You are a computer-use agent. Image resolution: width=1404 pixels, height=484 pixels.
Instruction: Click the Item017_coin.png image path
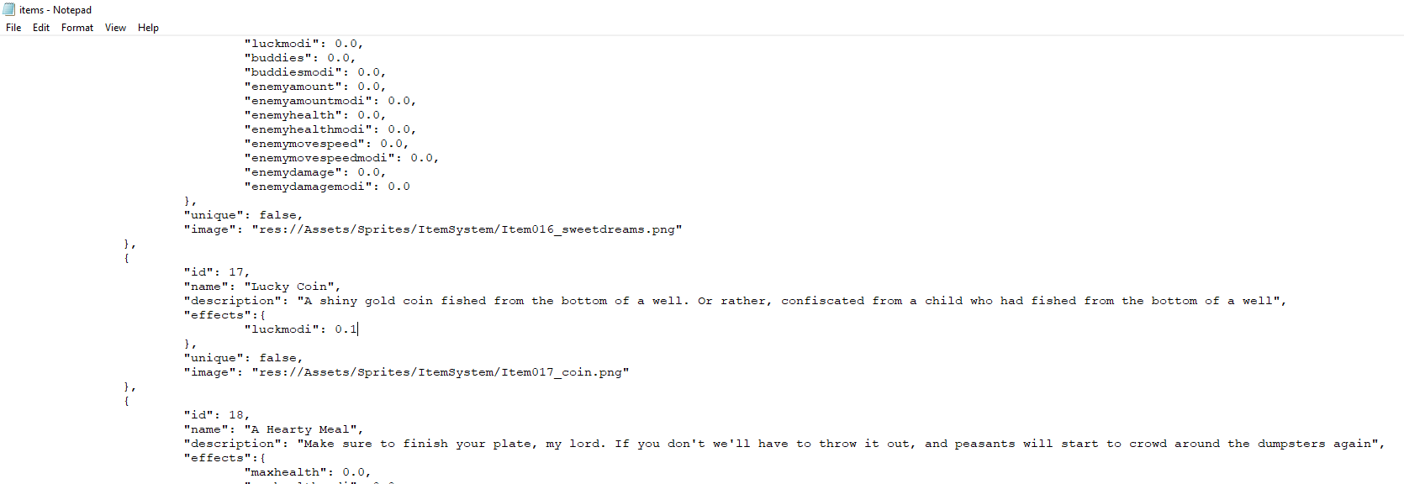pyautogui.click(x=440, y=372)
